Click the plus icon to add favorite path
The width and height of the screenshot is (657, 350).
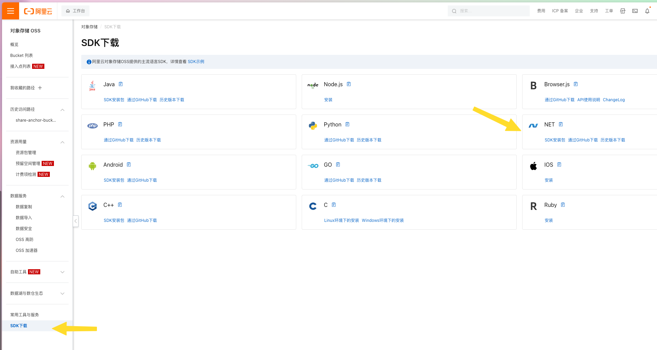point(40,88)
